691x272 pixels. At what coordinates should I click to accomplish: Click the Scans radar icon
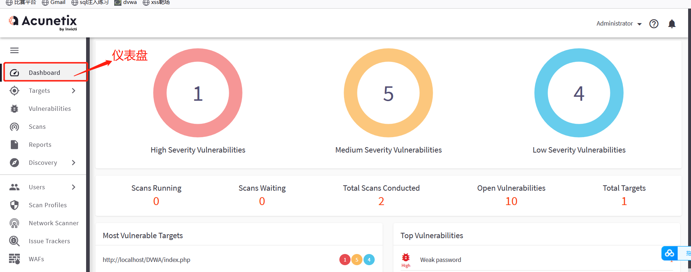(x=14, y=127)
